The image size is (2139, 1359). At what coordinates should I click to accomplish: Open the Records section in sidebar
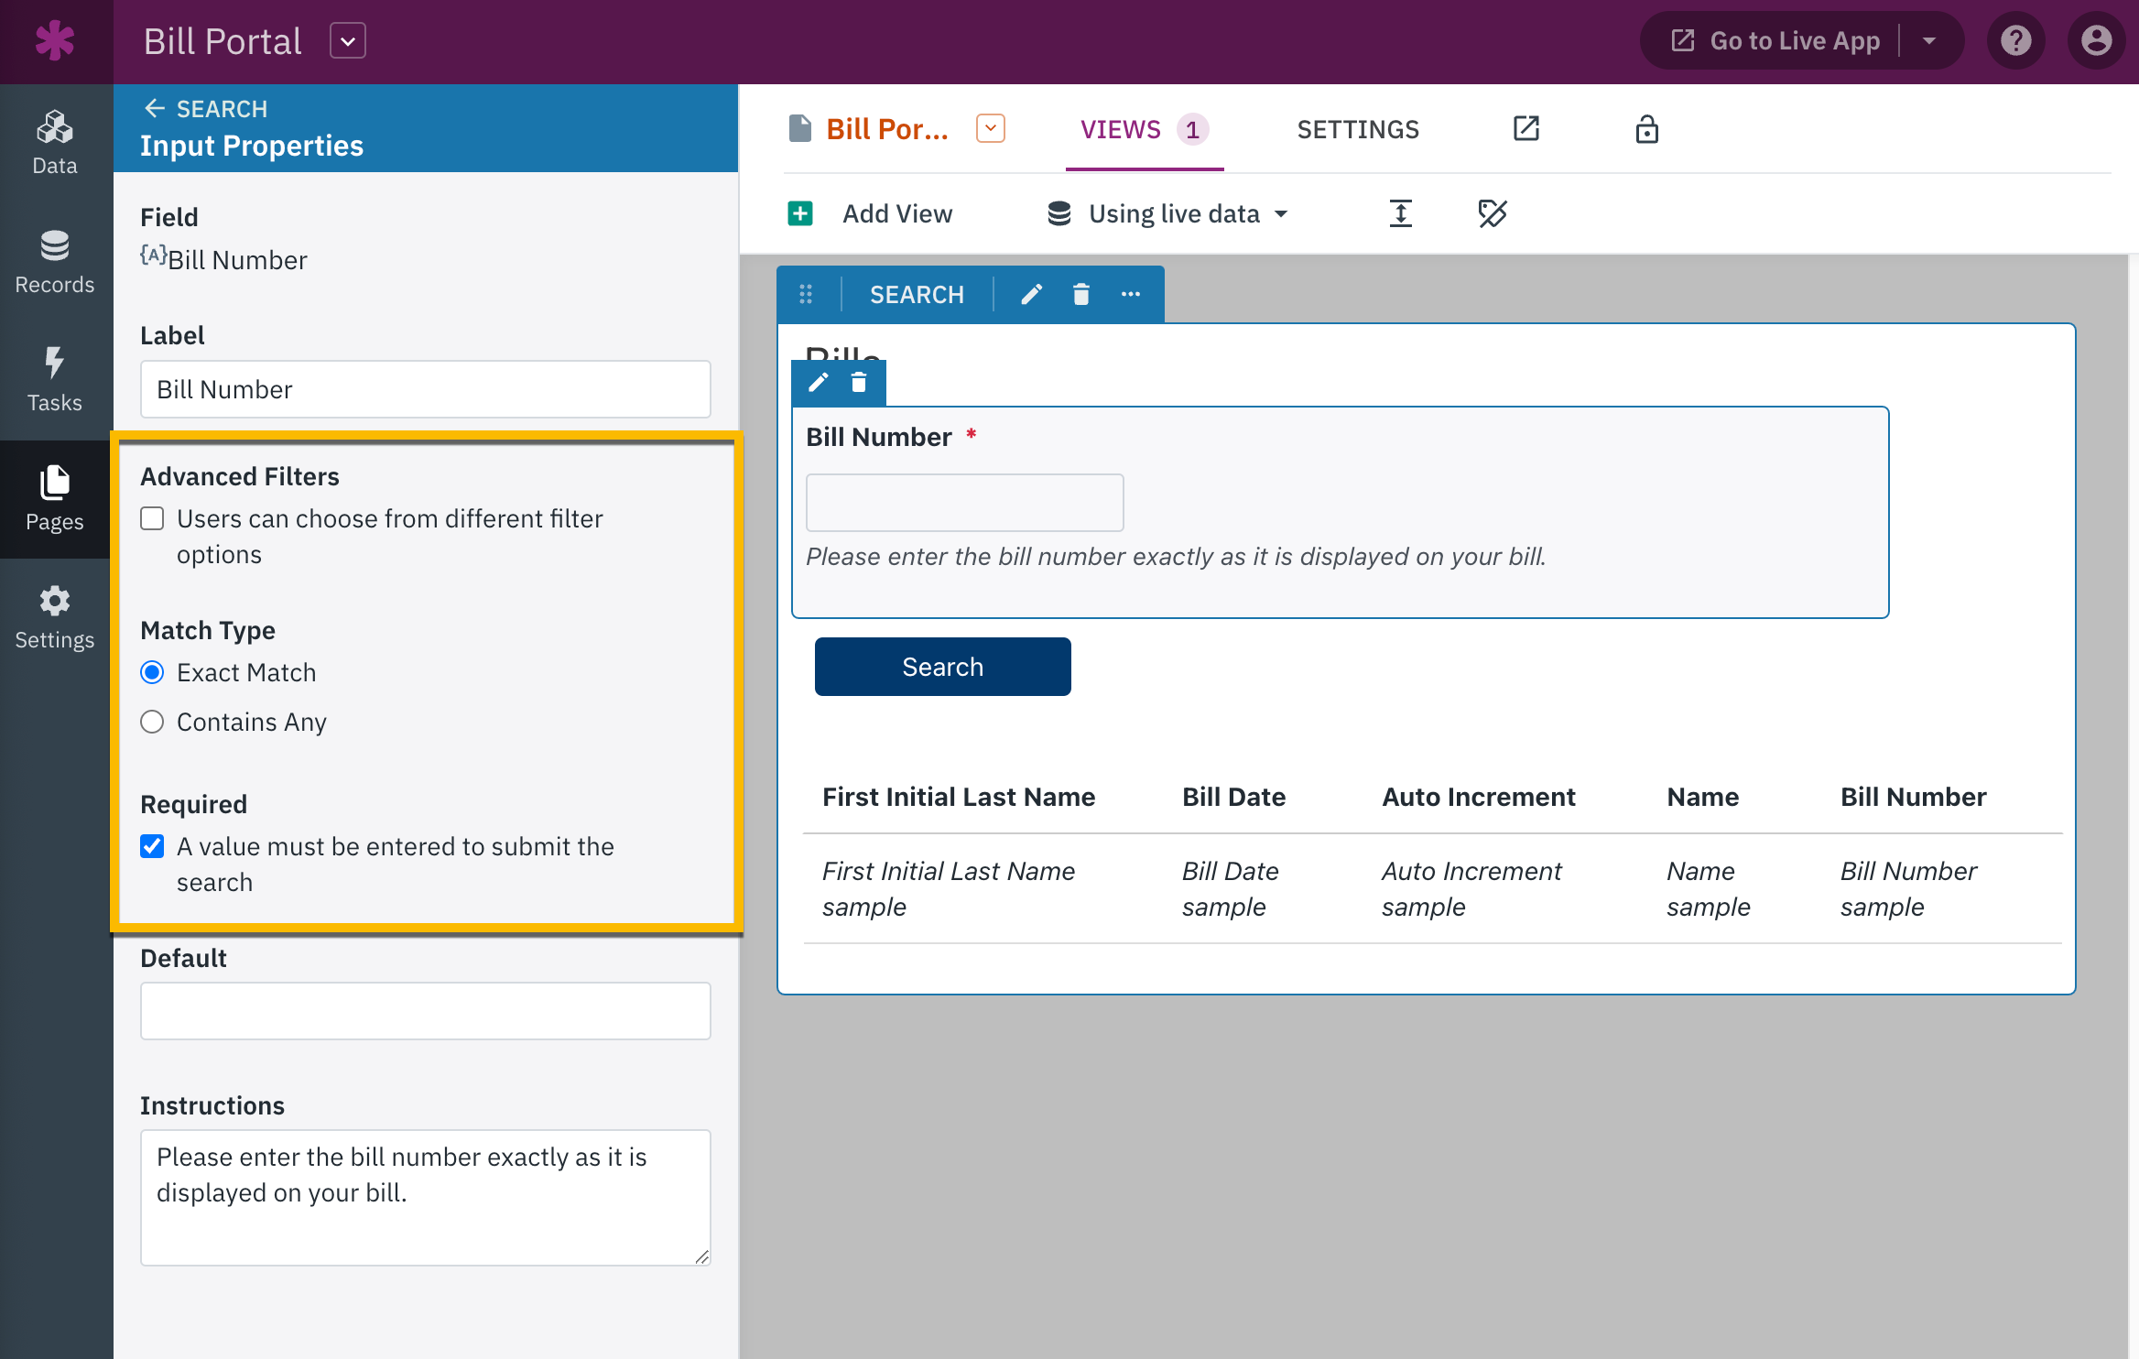(x=55, y=262)
